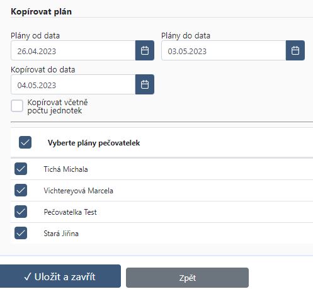This screenshot has width=313, height=289.
Task: Click the Kopírovat do data date field
Action: coord(73,84)
